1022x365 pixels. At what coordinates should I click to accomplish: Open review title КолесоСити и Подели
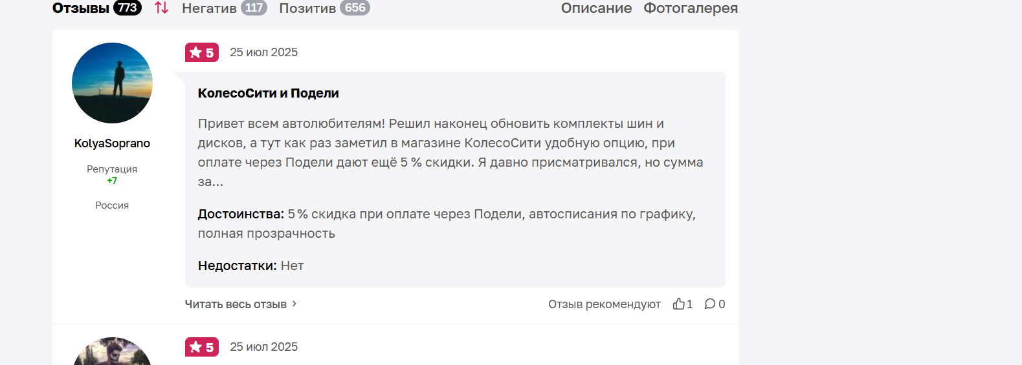click(268, 93)
